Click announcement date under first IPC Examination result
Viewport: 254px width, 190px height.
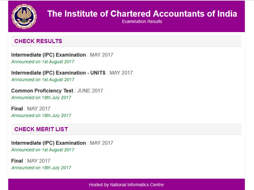pyautogui.click(x=42, y=62)
